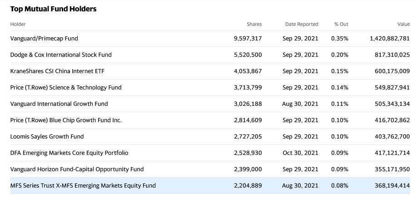This screenshot has width=417, height=198.
Task: Click the 9,597,317 shares value
Action: point(248,39)
